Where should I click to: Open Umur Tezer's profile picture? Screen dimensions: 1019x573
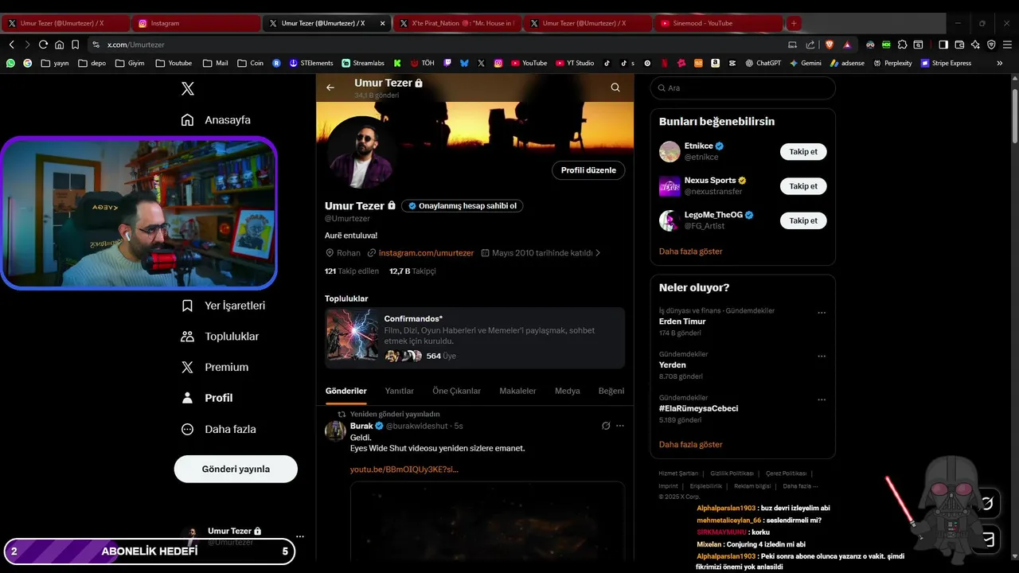363,152
